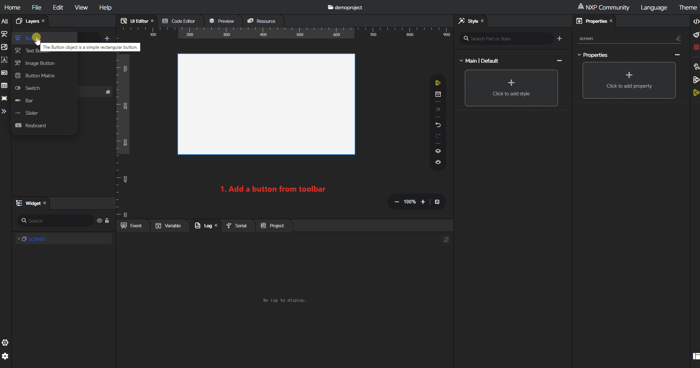Open the Variable tab

click(168, 225)
